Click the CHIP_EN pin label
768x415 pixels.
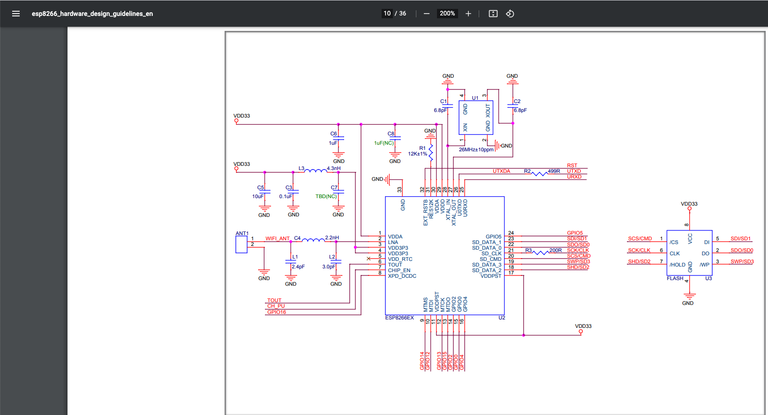[399, 270]
